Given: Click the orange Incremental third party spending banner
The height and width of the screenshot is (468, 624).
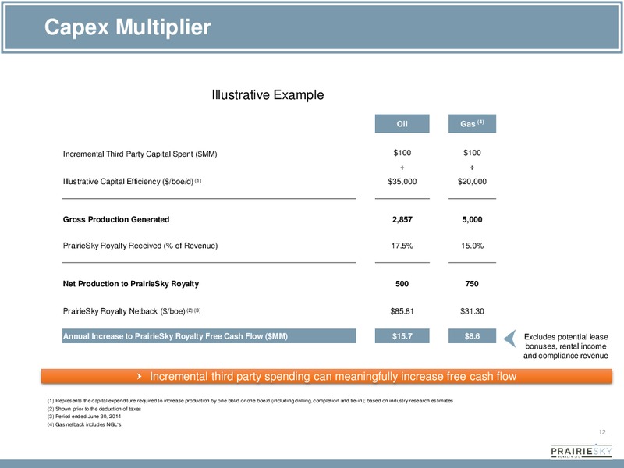Looking at the screenshot, I should pos(326,376).
